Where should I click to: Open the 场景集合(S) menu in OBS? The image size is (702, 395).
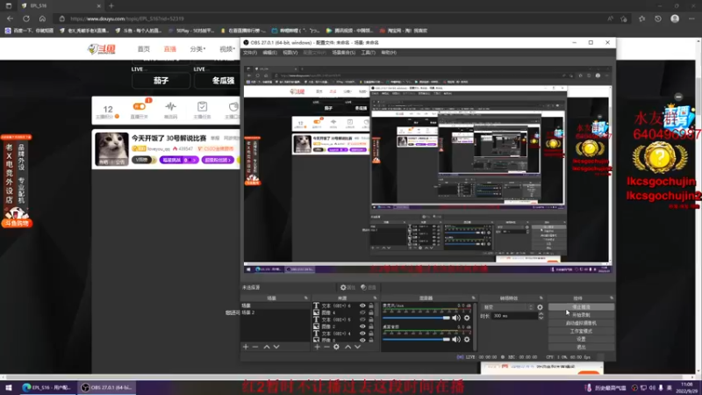[344, 53]
